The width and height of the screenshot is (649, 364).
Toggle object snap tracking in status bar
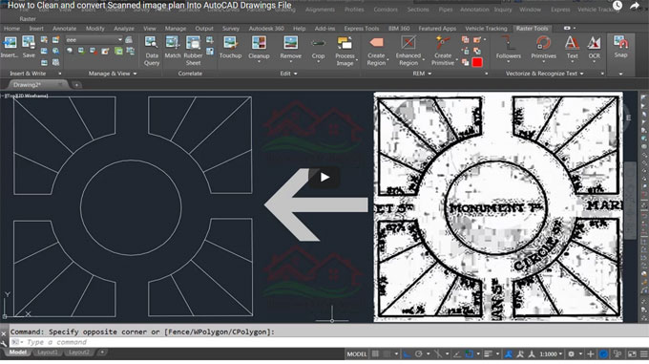(x=457, y=354)
